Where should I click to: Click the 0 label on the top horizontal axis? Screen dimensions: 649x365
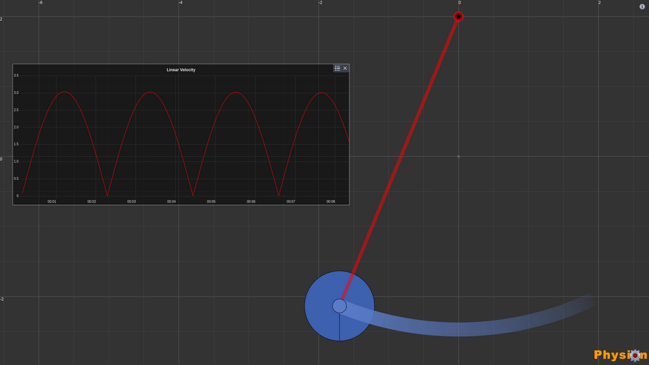pyautogui.click(x=459, y=3)
